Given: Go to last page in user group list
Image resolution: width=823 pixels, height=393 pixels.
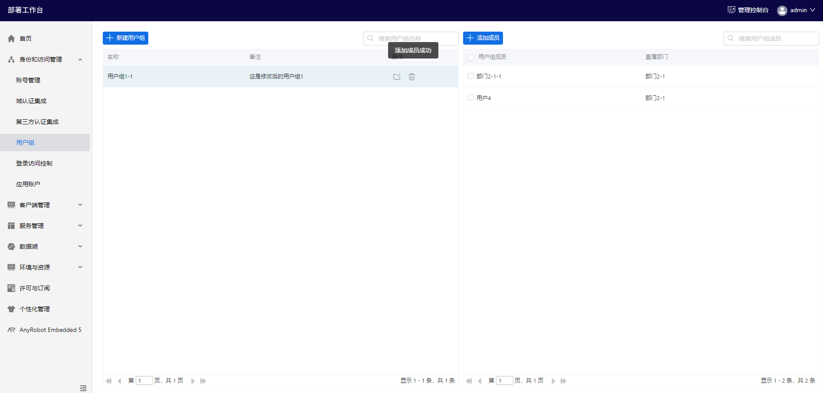Looking at the screenshot, I should (x=203, y=381).
